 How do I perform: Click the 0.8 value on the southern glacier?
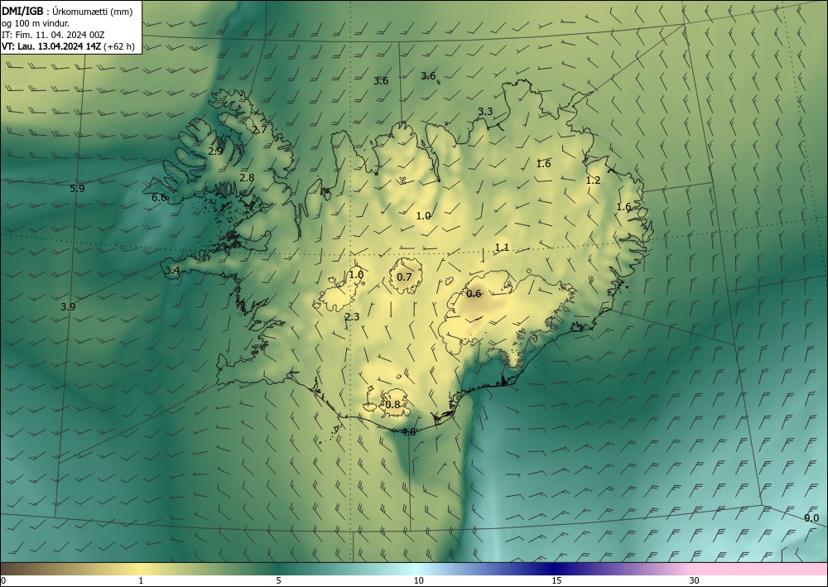(x=392, y=405)
